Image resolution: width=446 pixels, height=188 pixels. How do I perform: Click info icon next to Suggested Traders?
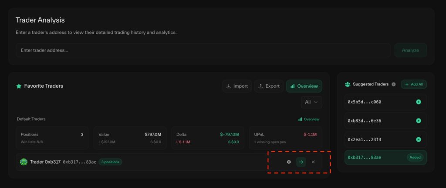[x=393, y=84]
